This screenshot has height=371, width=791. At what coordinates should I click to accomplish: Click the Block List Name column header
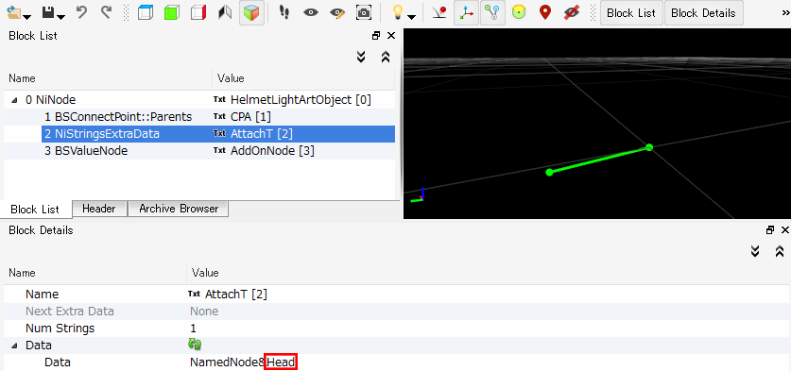108,78
